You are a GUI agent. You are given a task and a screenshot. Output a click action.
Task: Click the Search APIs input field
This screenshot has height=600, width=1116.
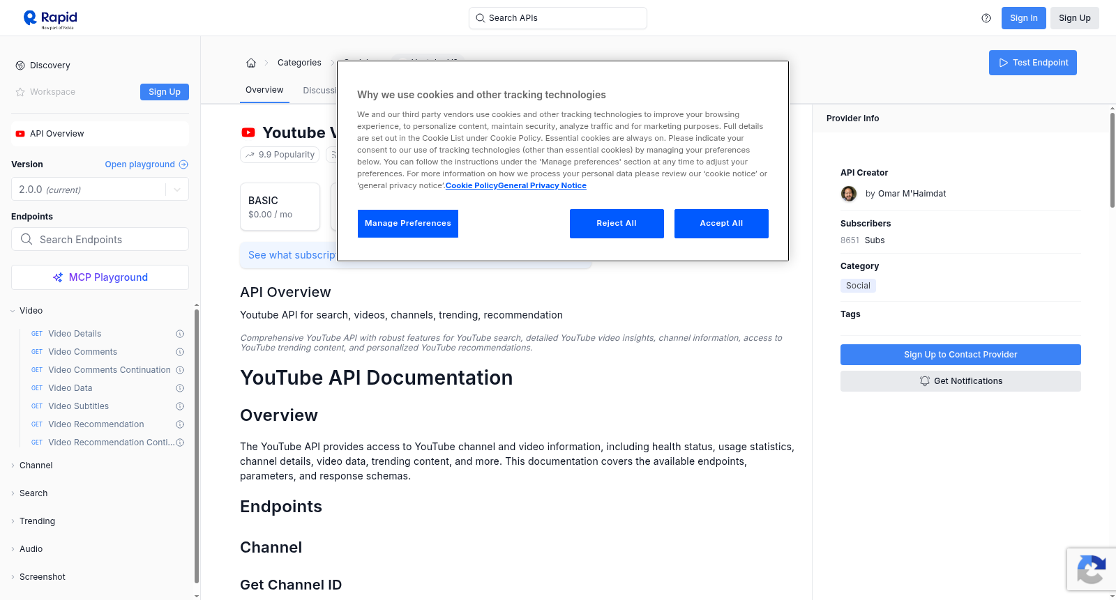[x=558, y=18]
